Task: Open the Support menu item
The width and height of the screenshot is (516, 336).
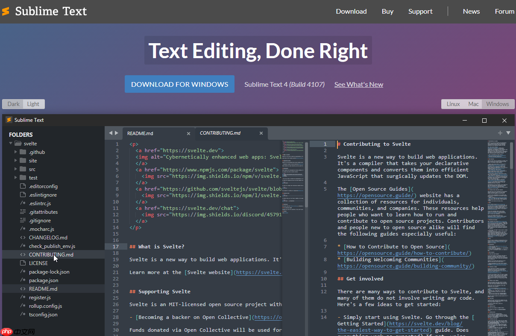Action: pyautogui.click(x=420, y=12)
